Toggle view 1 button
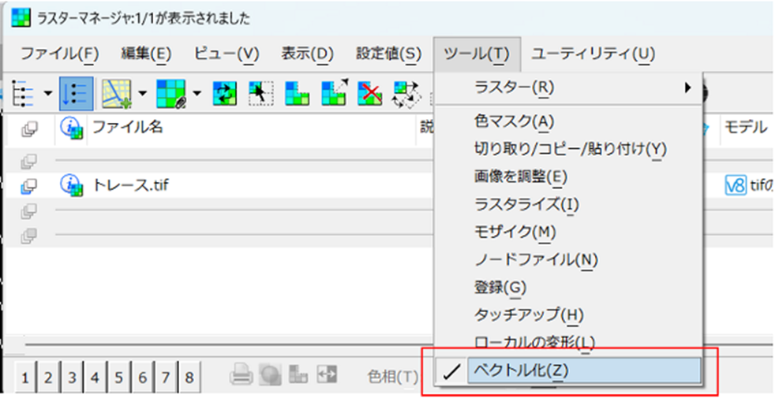 pos(24,378)
